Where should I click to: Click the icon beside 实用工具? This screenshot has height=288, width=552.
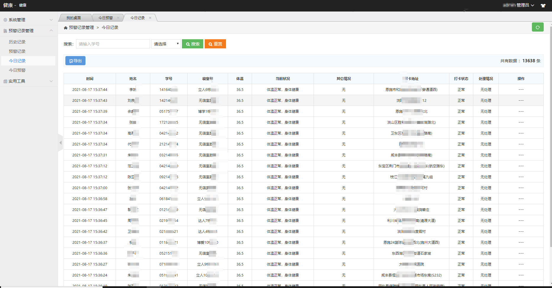click(5, 81)
